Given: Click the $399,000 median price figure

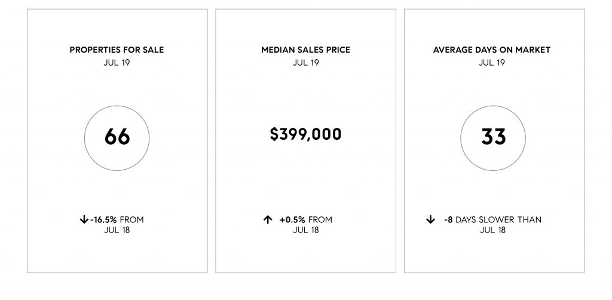Looking at the screenshot, I should pos(305,134).
